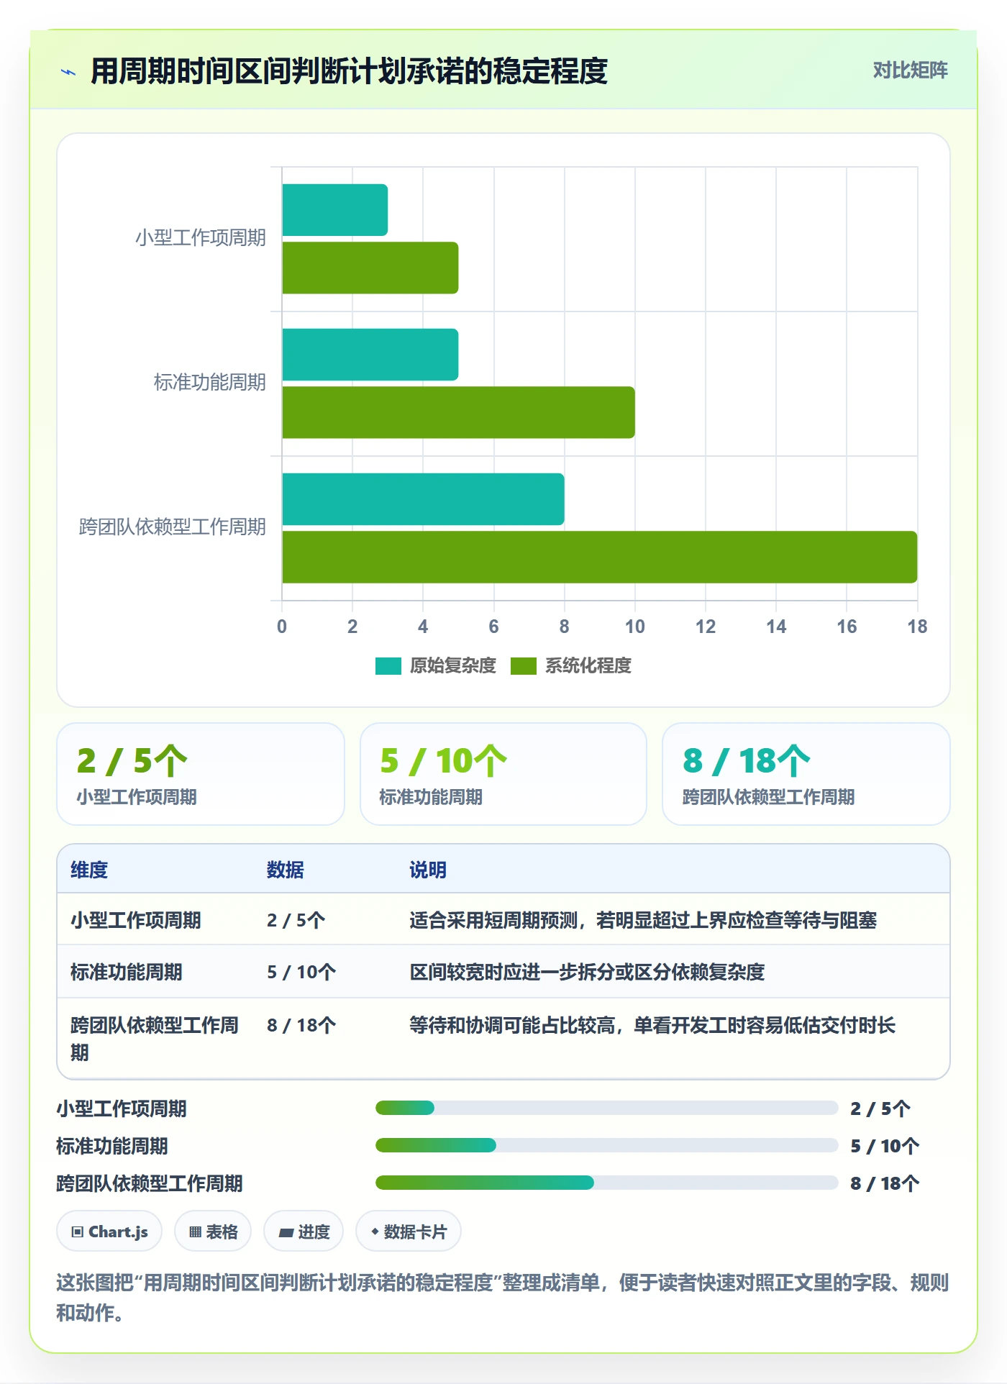
Task: Click the title 用周期时间区间判断计划承诺的稳定程度
Action: 349,71
